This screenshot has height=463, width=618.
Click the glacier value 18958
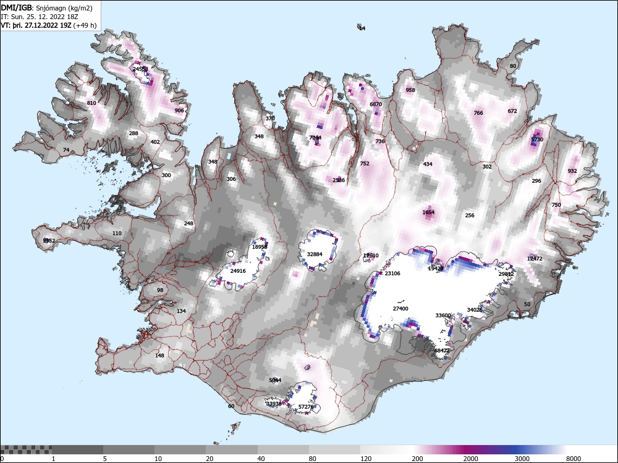260,248
